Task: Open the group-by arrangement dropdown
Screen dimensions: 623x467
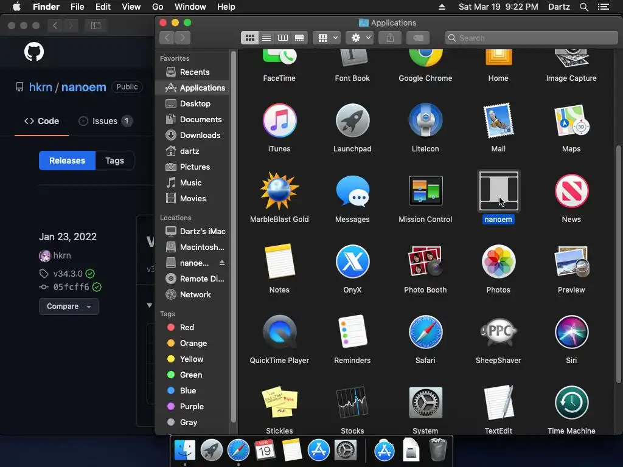Action: coord(327,38)
